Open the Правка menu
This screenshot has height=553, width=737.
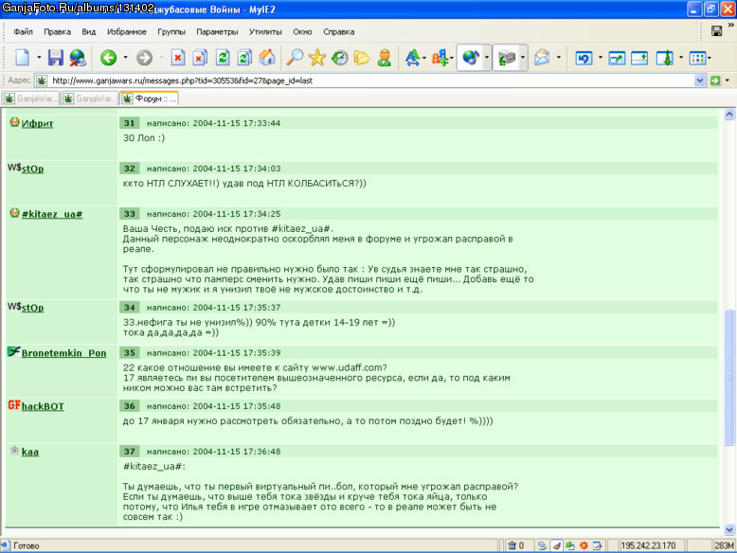click(58, 32)
